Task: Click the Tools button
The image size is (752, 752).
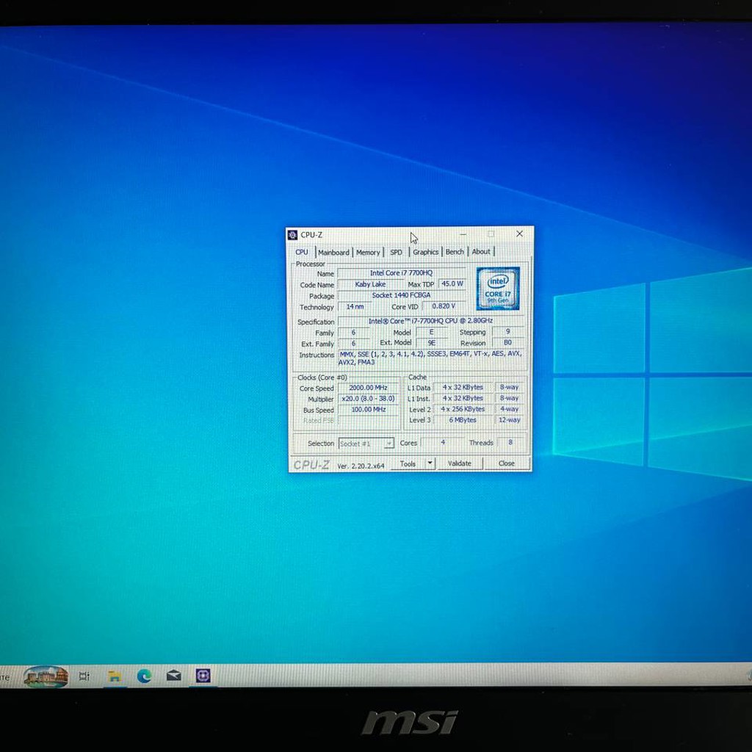Action: tap(408, 464)
